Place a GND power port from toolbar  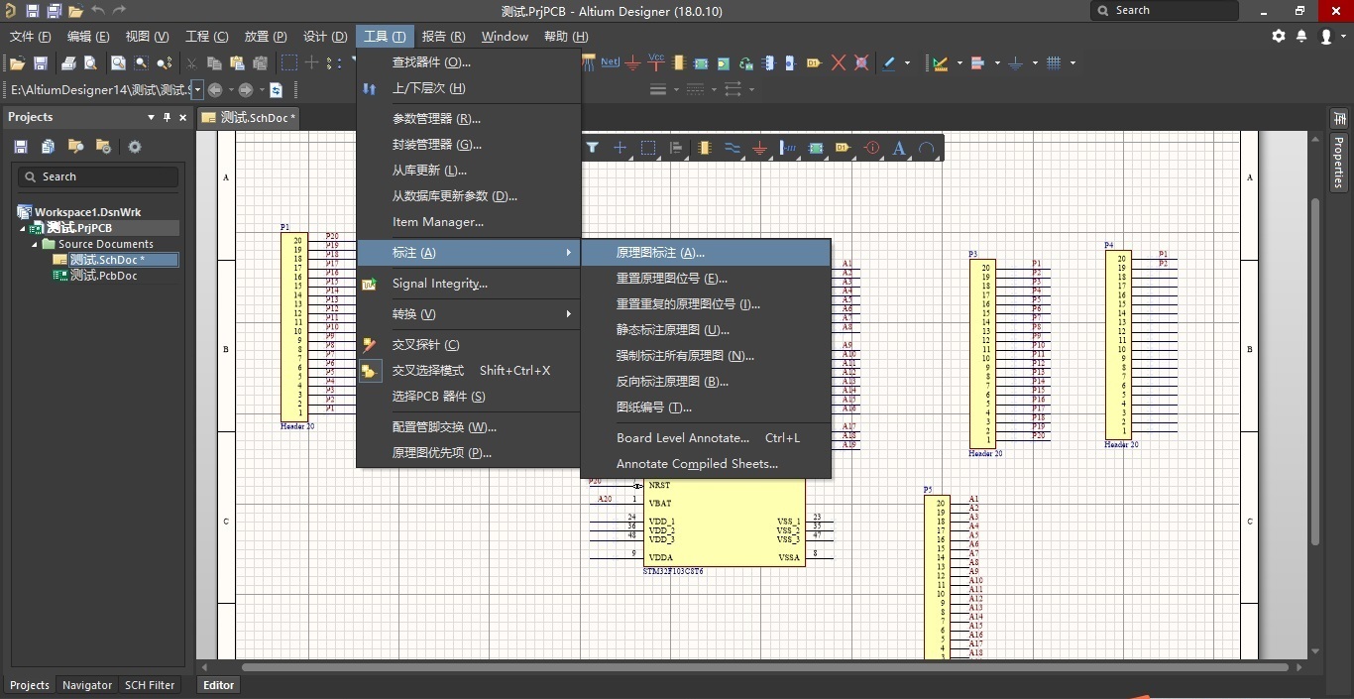click(x=633, y=62)
